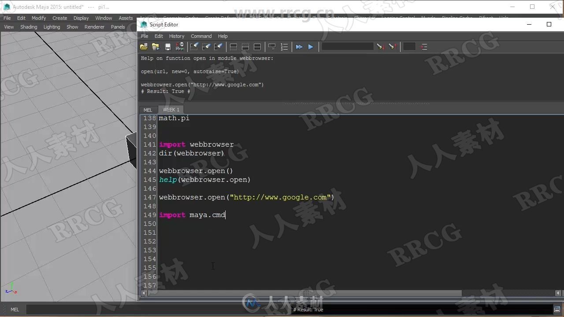Open Script Editor Command menu
Screen dimensions: 564x317
tap(201, 36)
